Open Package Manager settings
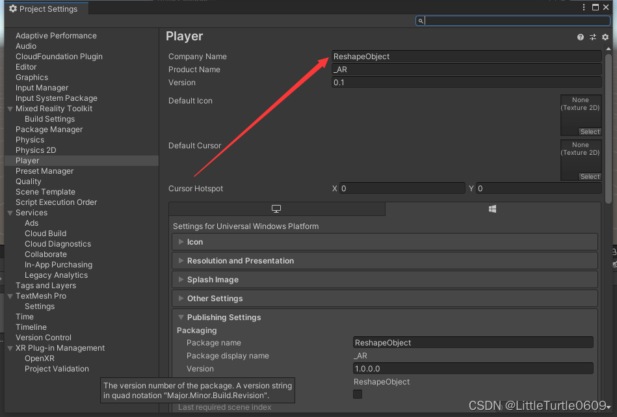617x417 pixels. (x=49, y=129)
